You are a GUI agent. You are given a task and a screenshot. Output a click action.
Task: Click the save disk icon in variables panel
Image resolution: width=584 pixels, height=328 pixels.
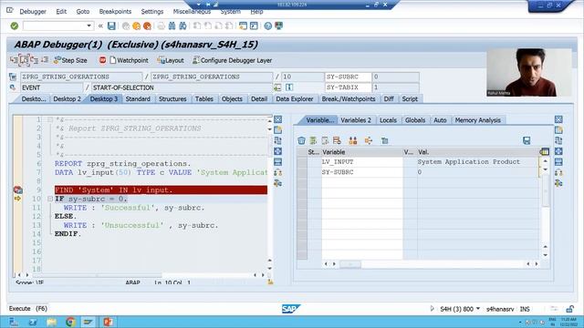pos(527,140)
